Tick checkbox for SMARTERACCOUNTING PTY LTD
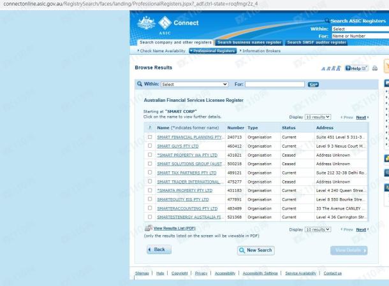 tap(150, 208)
